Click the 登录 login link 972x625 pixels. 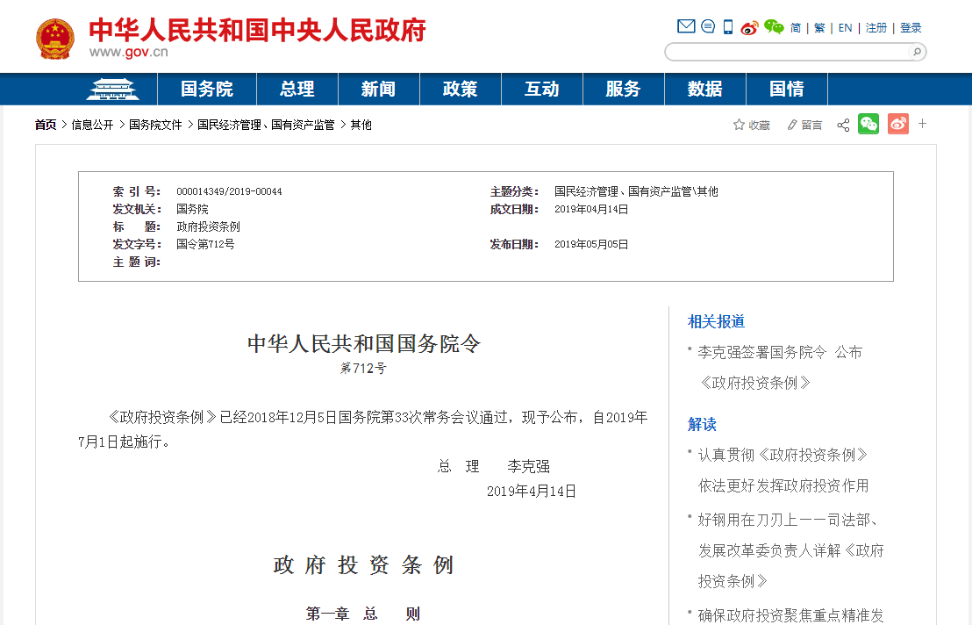click(911, 28)
